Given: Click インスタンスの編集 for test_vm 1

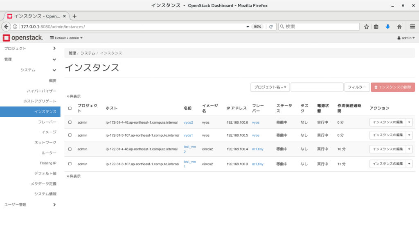Looking at the screenshot, I should (x=388, y=164).
